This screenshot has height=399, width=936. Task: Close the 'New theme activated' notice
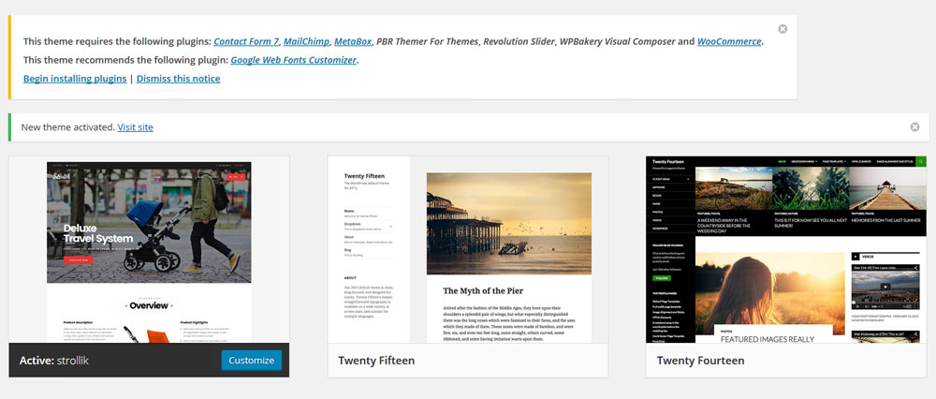pyautogui.click(x=914, y=126)
